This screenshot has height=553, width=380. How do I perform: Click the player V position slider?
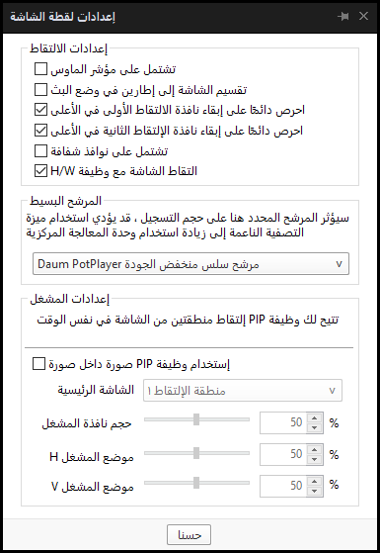pos(196,483)
